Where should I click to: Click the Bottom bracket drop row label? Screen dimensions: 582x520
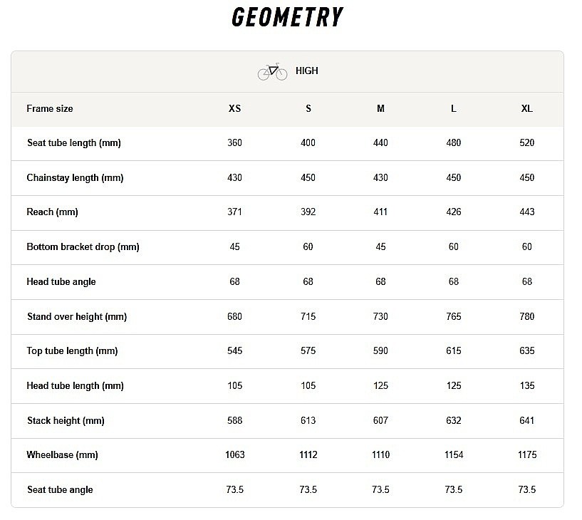[x=83, y=247]
